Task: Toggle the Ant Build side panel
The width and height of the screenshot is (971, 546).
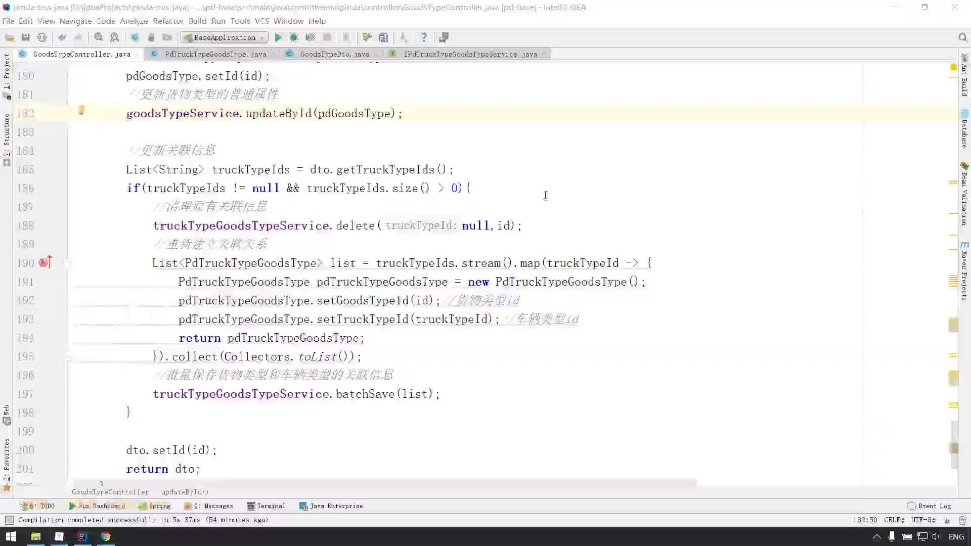Action: click(x=964, y=75)
